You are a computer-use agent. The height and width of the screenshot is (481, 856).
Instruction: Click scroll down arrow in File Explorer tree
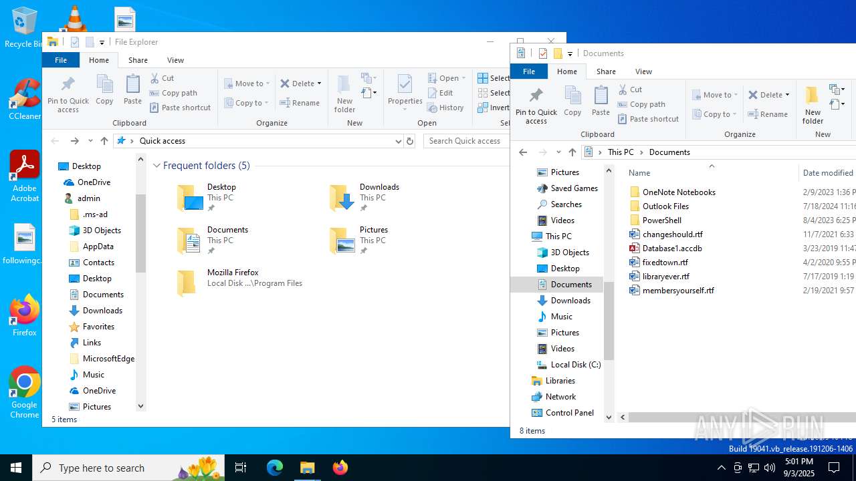[x=140, y=406]
